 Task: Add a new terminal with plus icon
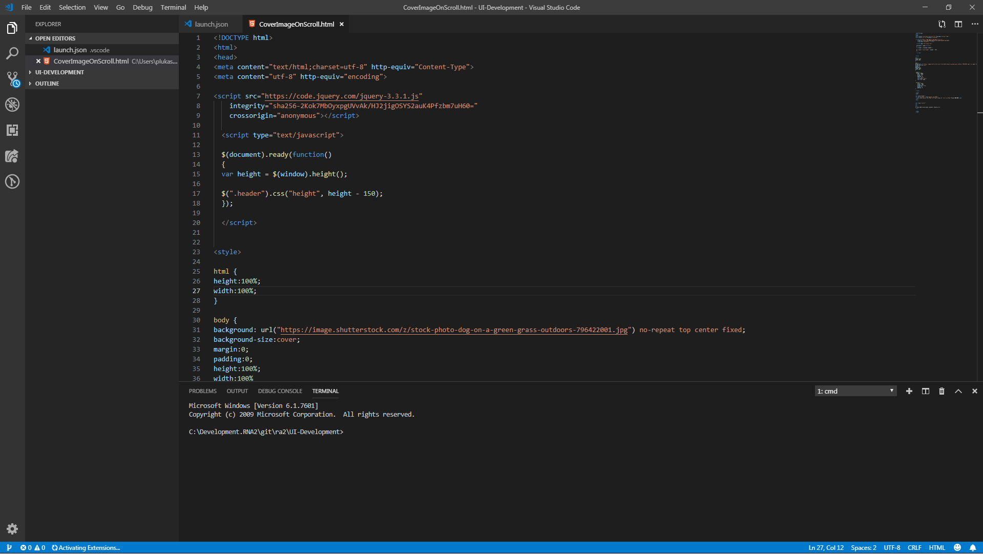[x=909, y=391]
